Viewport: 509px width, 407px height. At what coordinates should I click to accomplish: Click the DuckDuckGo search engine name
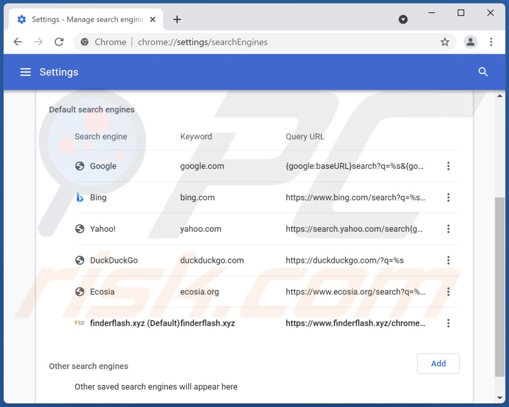pyautogui.click(x=113, y=260)
